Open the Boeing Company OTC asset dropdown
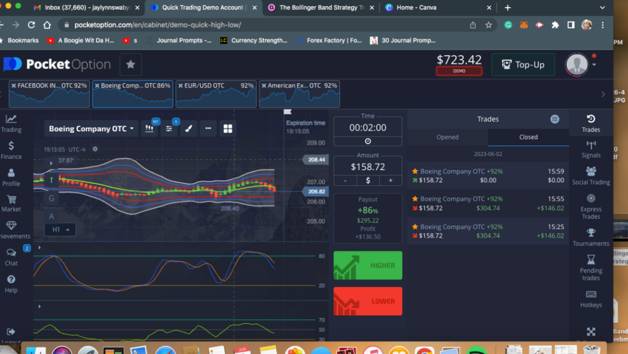This screenshot has height=354, width=628. [91, 129]
